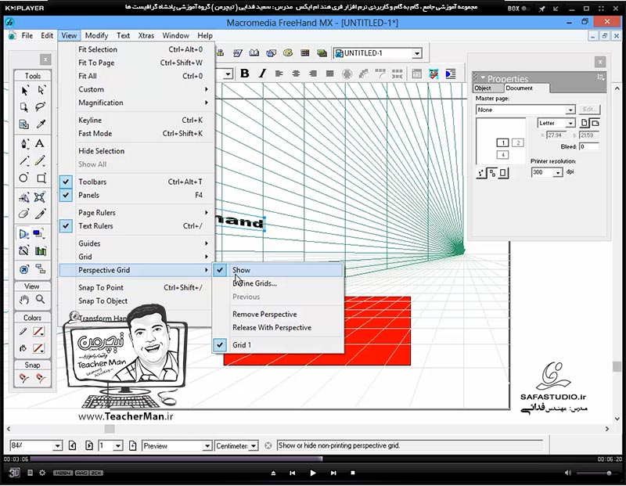
Task: Select the Pointer tool in Tools panel
Action: [x=24, y=91]
